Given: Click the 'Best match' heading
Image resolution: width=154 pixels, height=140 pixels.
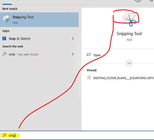Looking at the screenshot, I should point(10,9).
